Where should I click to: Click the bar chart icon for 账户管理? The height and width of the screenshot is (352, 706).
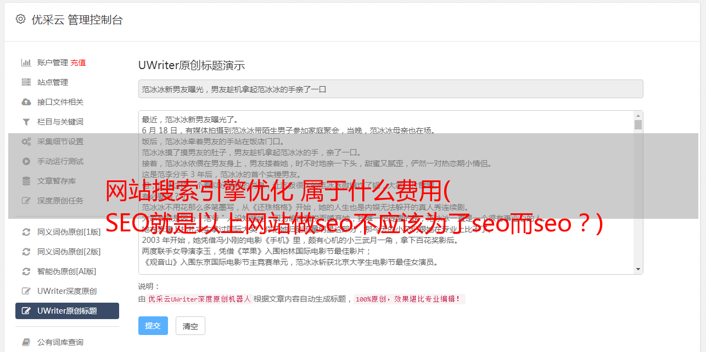[x=26, y=63]
